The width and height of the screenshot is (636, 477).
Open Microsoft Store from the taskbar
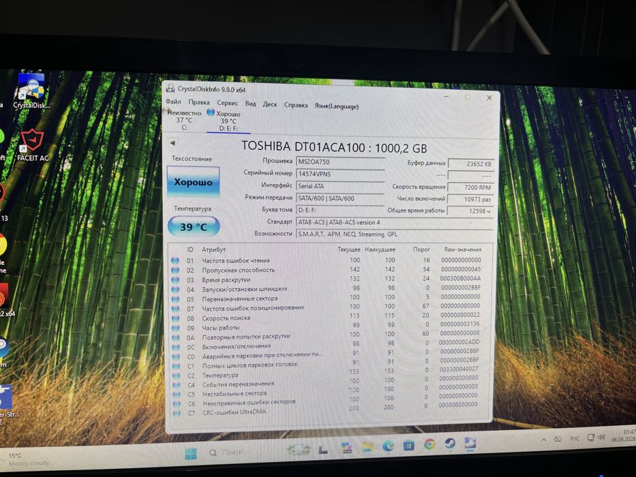tap(409, 446)
